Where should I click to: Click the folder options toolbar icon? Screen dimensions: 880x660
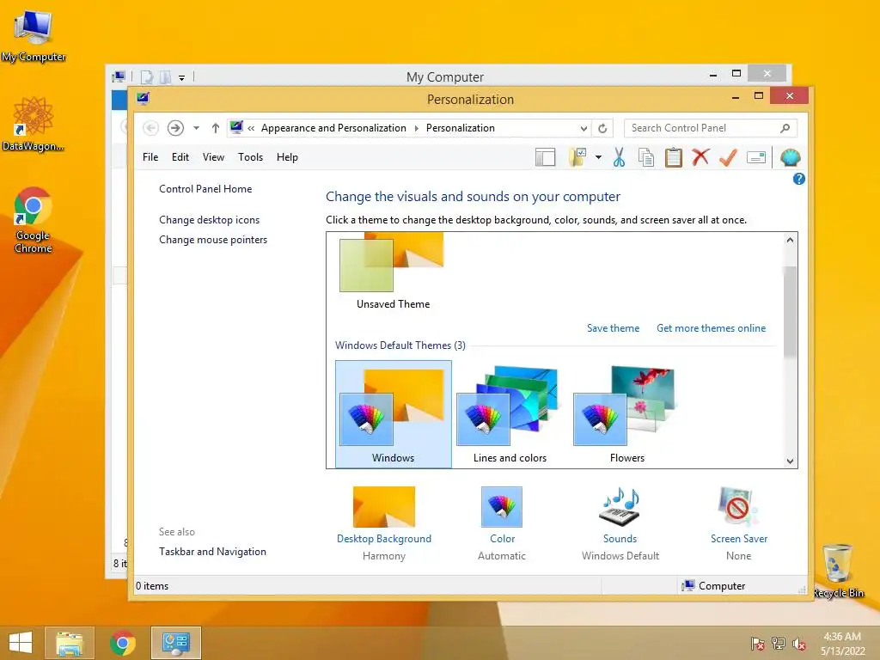[x=577, y=158]
